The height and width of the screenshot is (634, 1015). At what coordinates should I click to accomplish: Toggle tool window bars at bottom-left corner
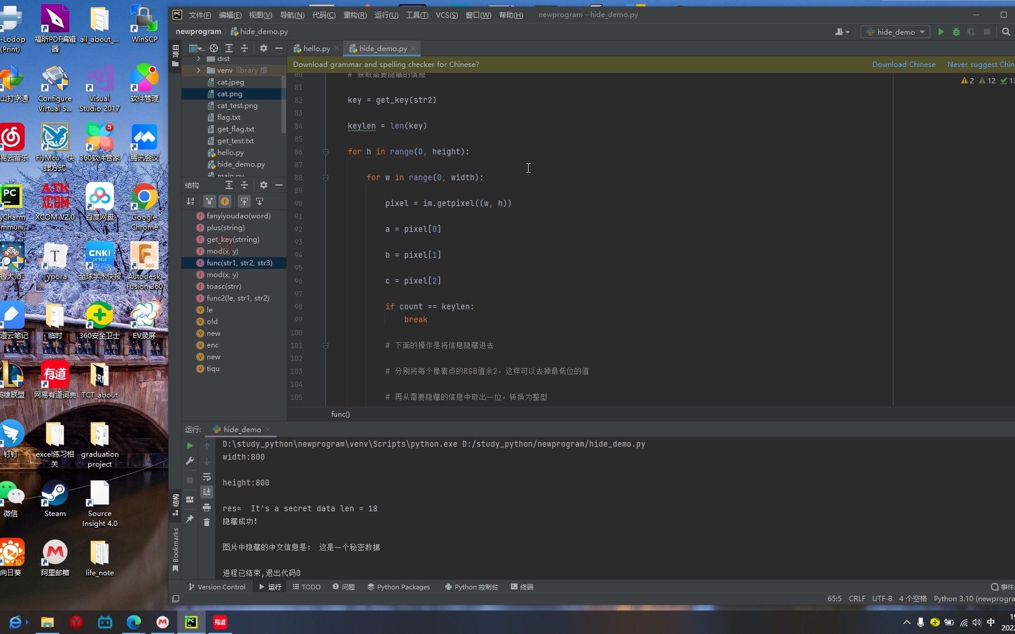click(x=176, y=599)
